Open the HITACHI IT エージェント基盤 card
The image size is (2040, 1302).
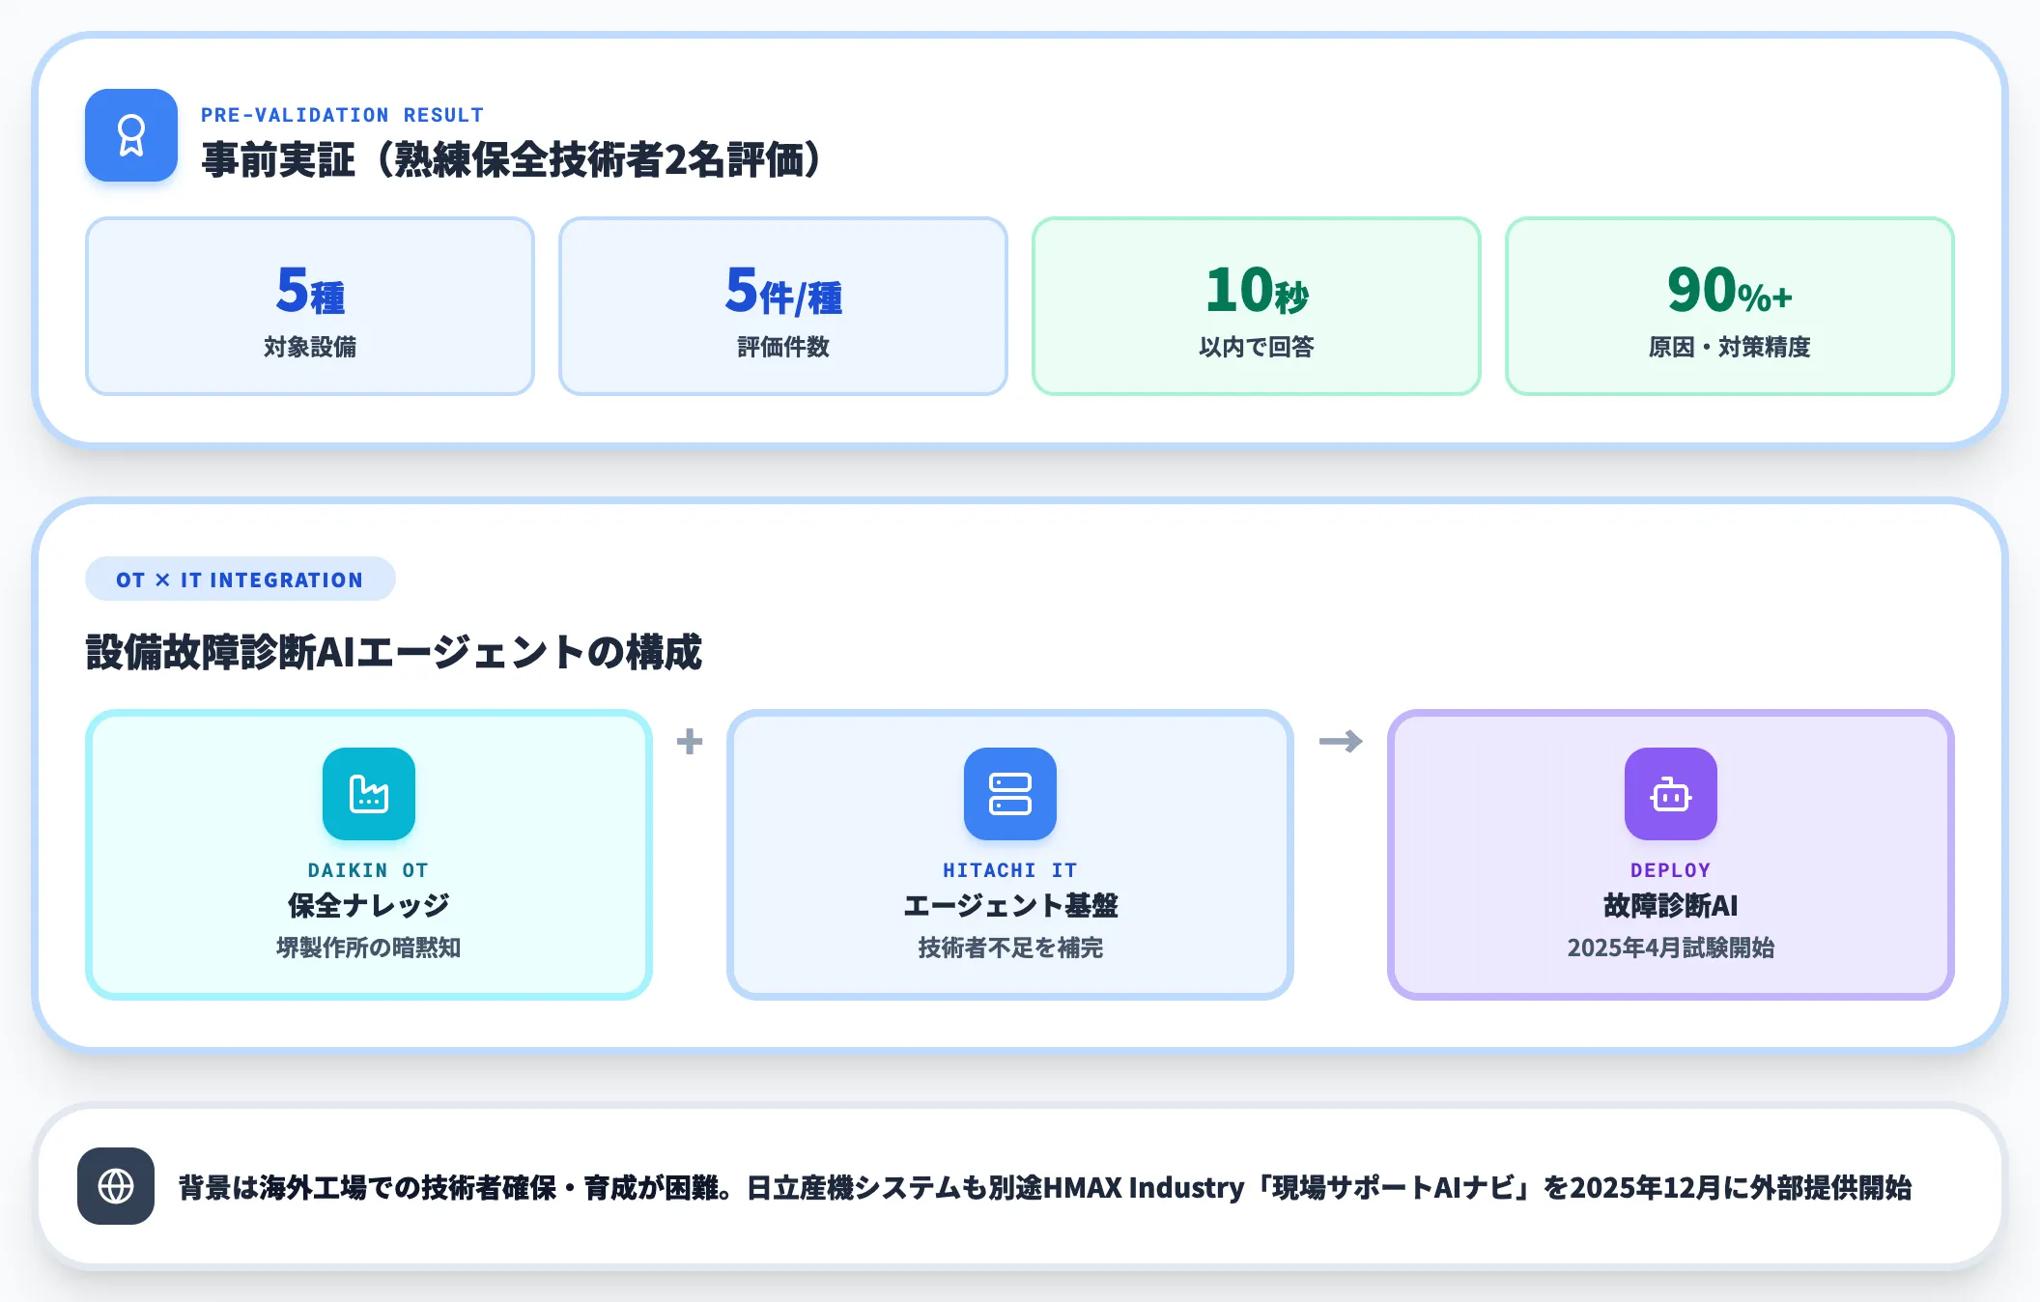click(1010, 855)
